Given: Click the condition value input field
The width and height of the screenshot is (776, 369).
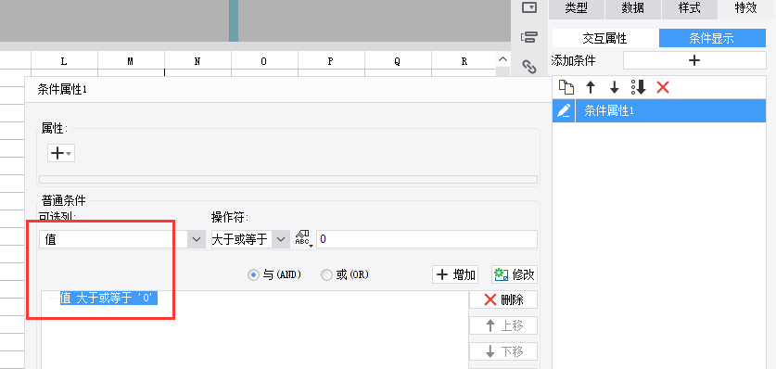Looking at the screenshot, I should (x=426, y=239).
